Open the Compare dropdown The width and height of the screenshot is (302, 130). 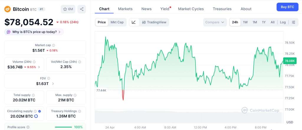click(x=215, y=22)
